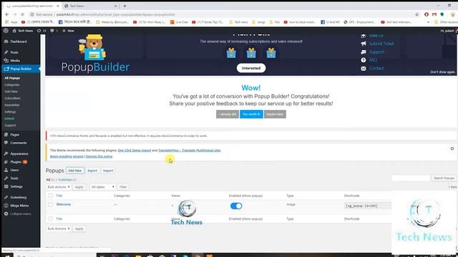This screenshot has height=257, width=458.
Task: Tick the Welcome row checkbox
Action: (51, 205)
